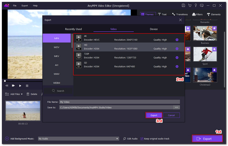Open the Export menu in menu bar
The width and height of the screenshot is (228, 146).
click(25, 6)
